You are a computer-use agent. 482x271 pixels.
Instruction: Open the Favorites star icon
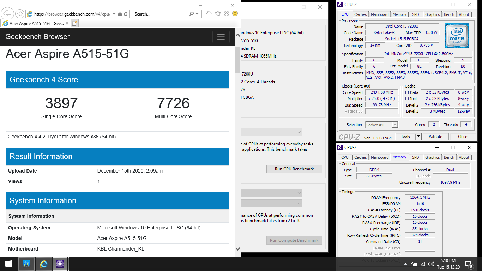click(218, 14)
